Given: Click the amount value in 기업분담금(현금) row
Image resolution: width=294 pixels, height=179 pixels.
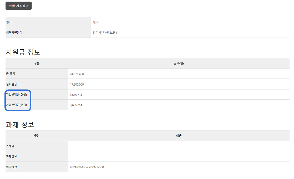Looking at the screenshot, I should pyautogui.click(x=76, y=105).
